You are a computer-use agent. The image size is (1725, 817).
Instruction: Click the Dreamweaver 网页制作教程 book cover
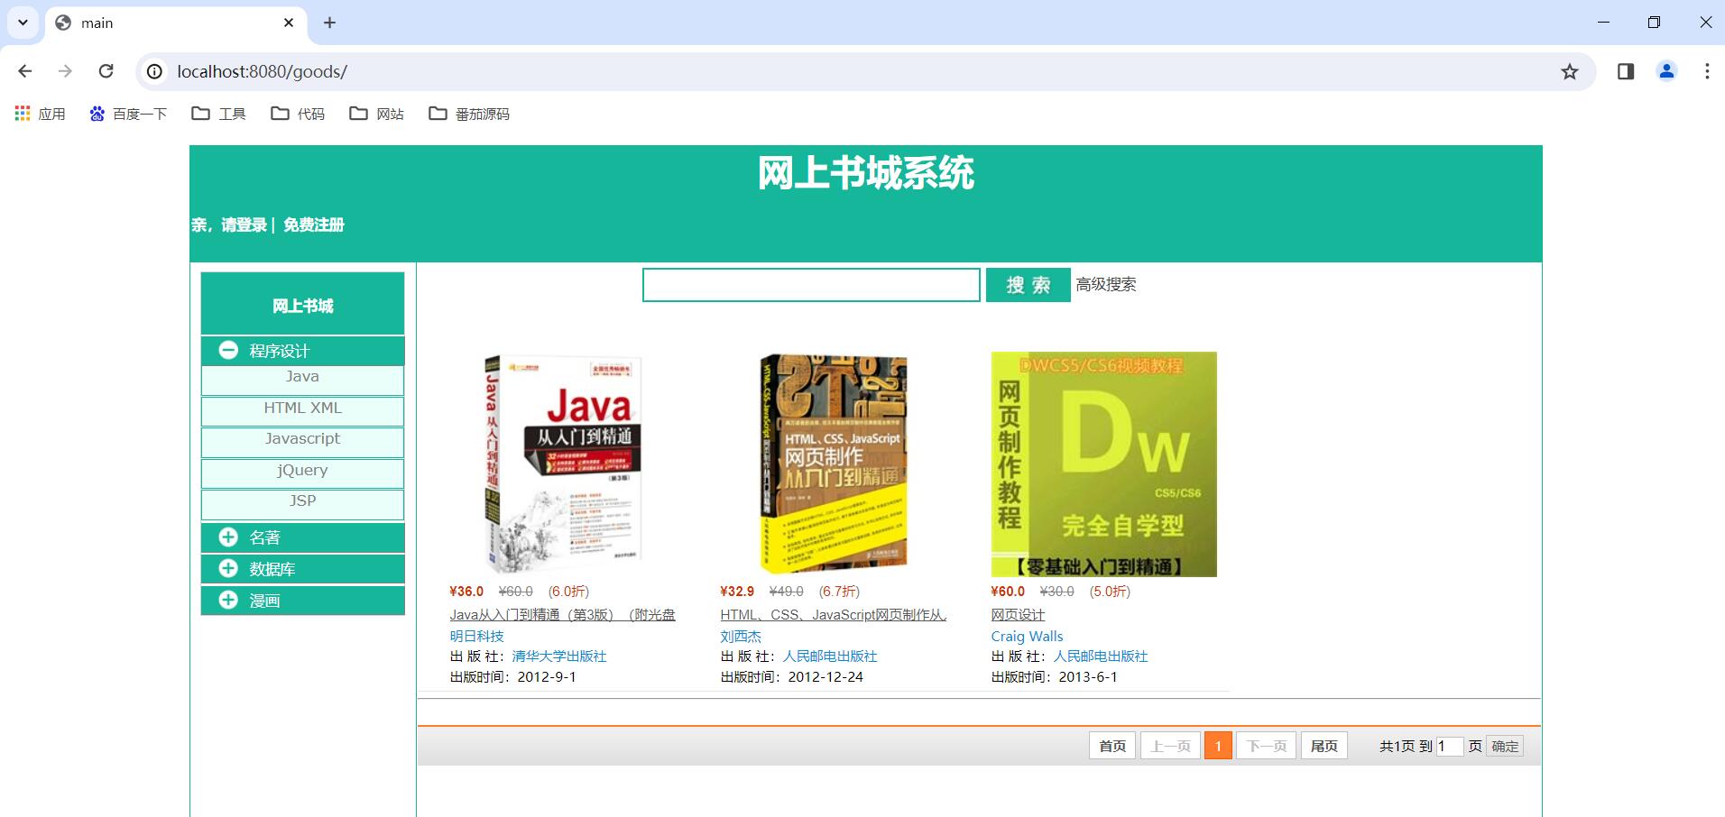coord(1104,464)
